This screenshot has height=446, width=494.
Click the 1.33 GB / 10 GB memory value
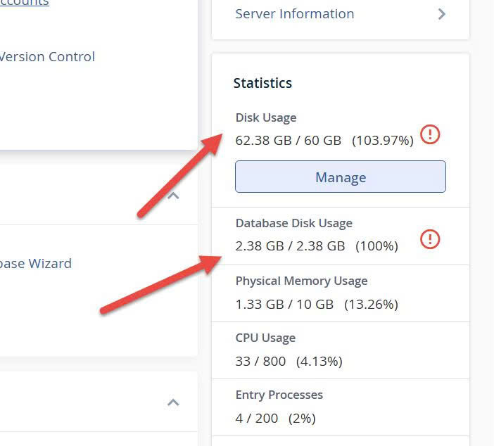tap(284, 304)
